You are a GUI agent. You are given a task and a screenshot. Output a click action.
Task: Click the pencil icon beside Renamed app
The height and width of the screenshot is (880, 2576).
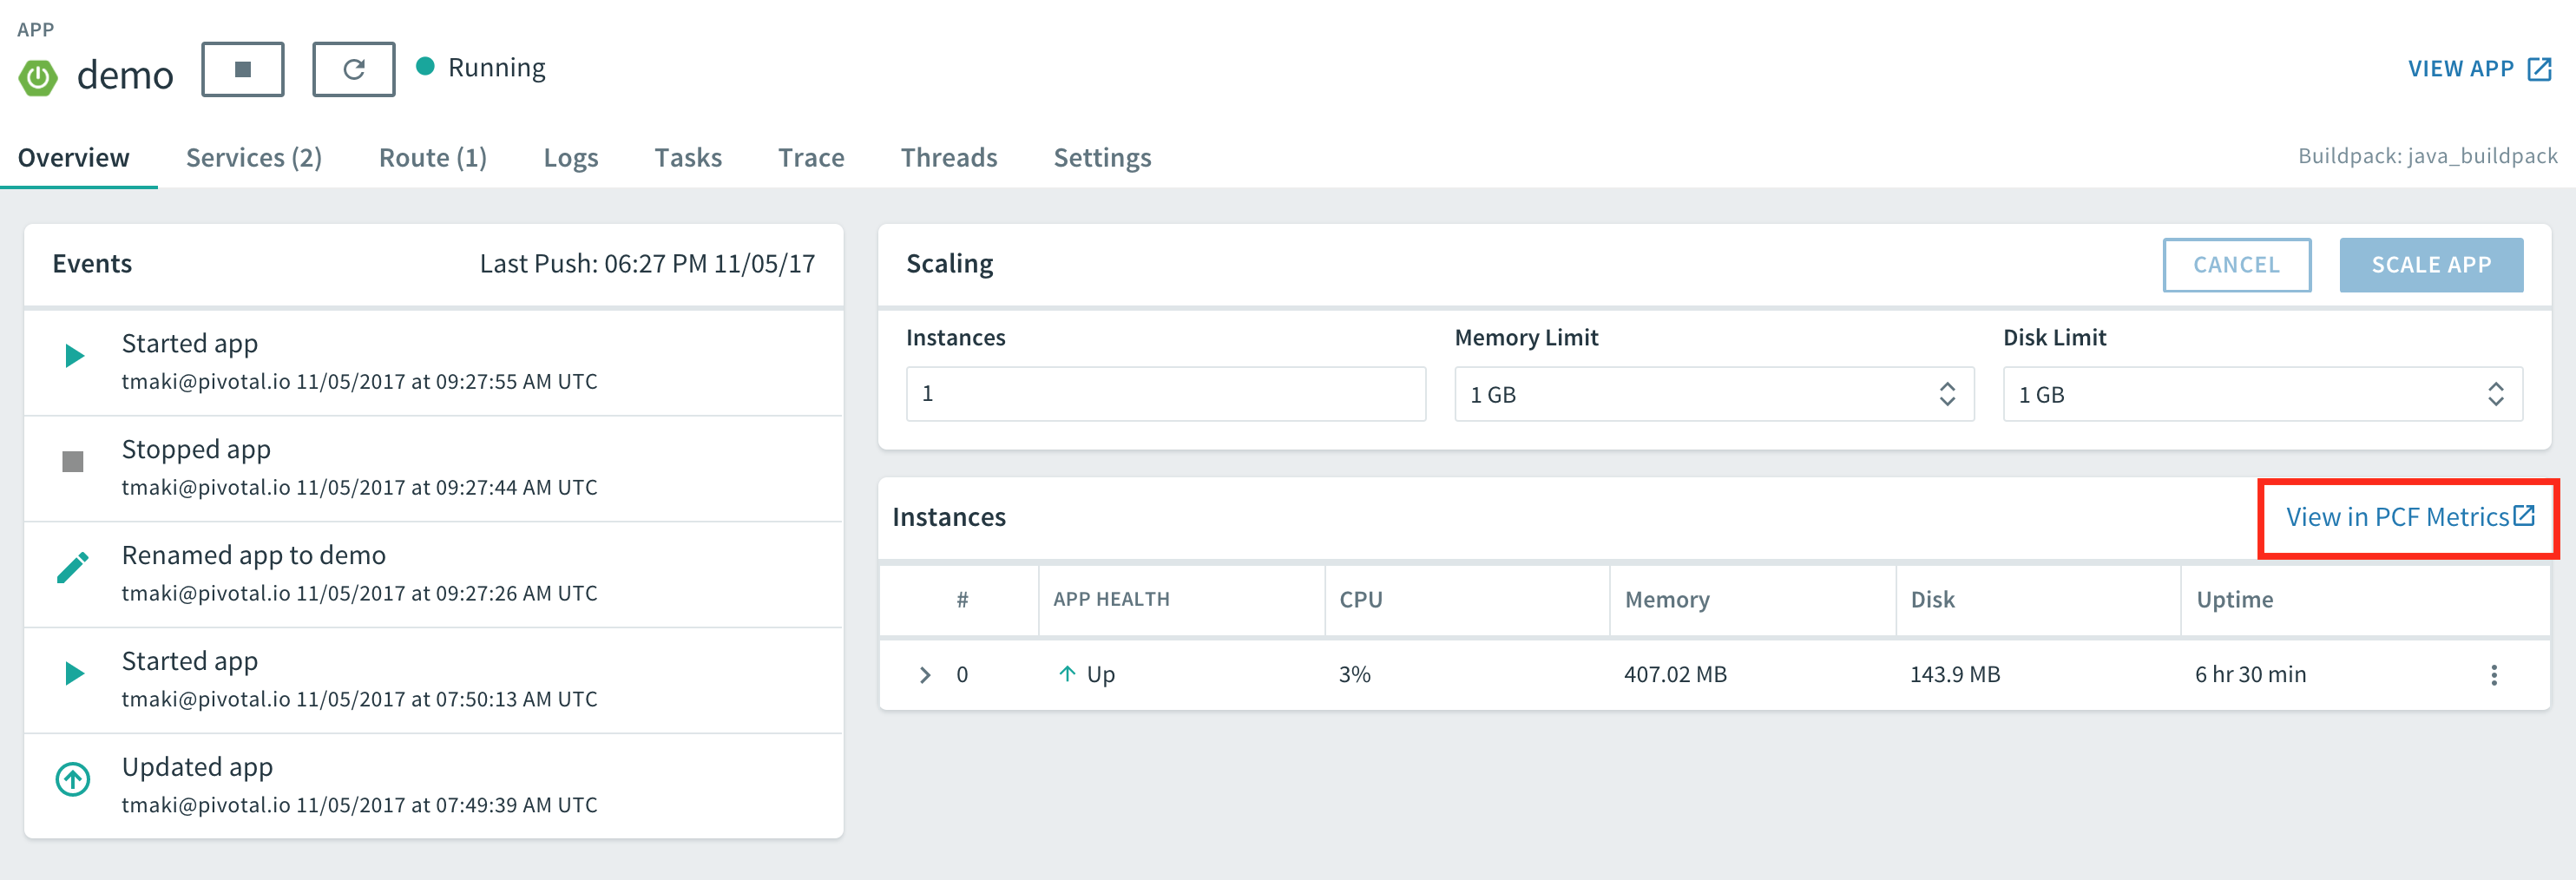(x=73, y=567)
